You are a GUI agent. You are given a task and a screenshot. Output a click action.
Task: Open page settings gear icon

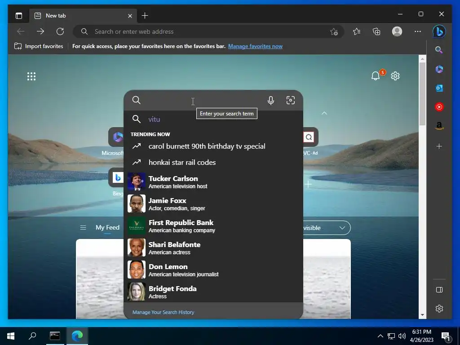pos(395,76)
